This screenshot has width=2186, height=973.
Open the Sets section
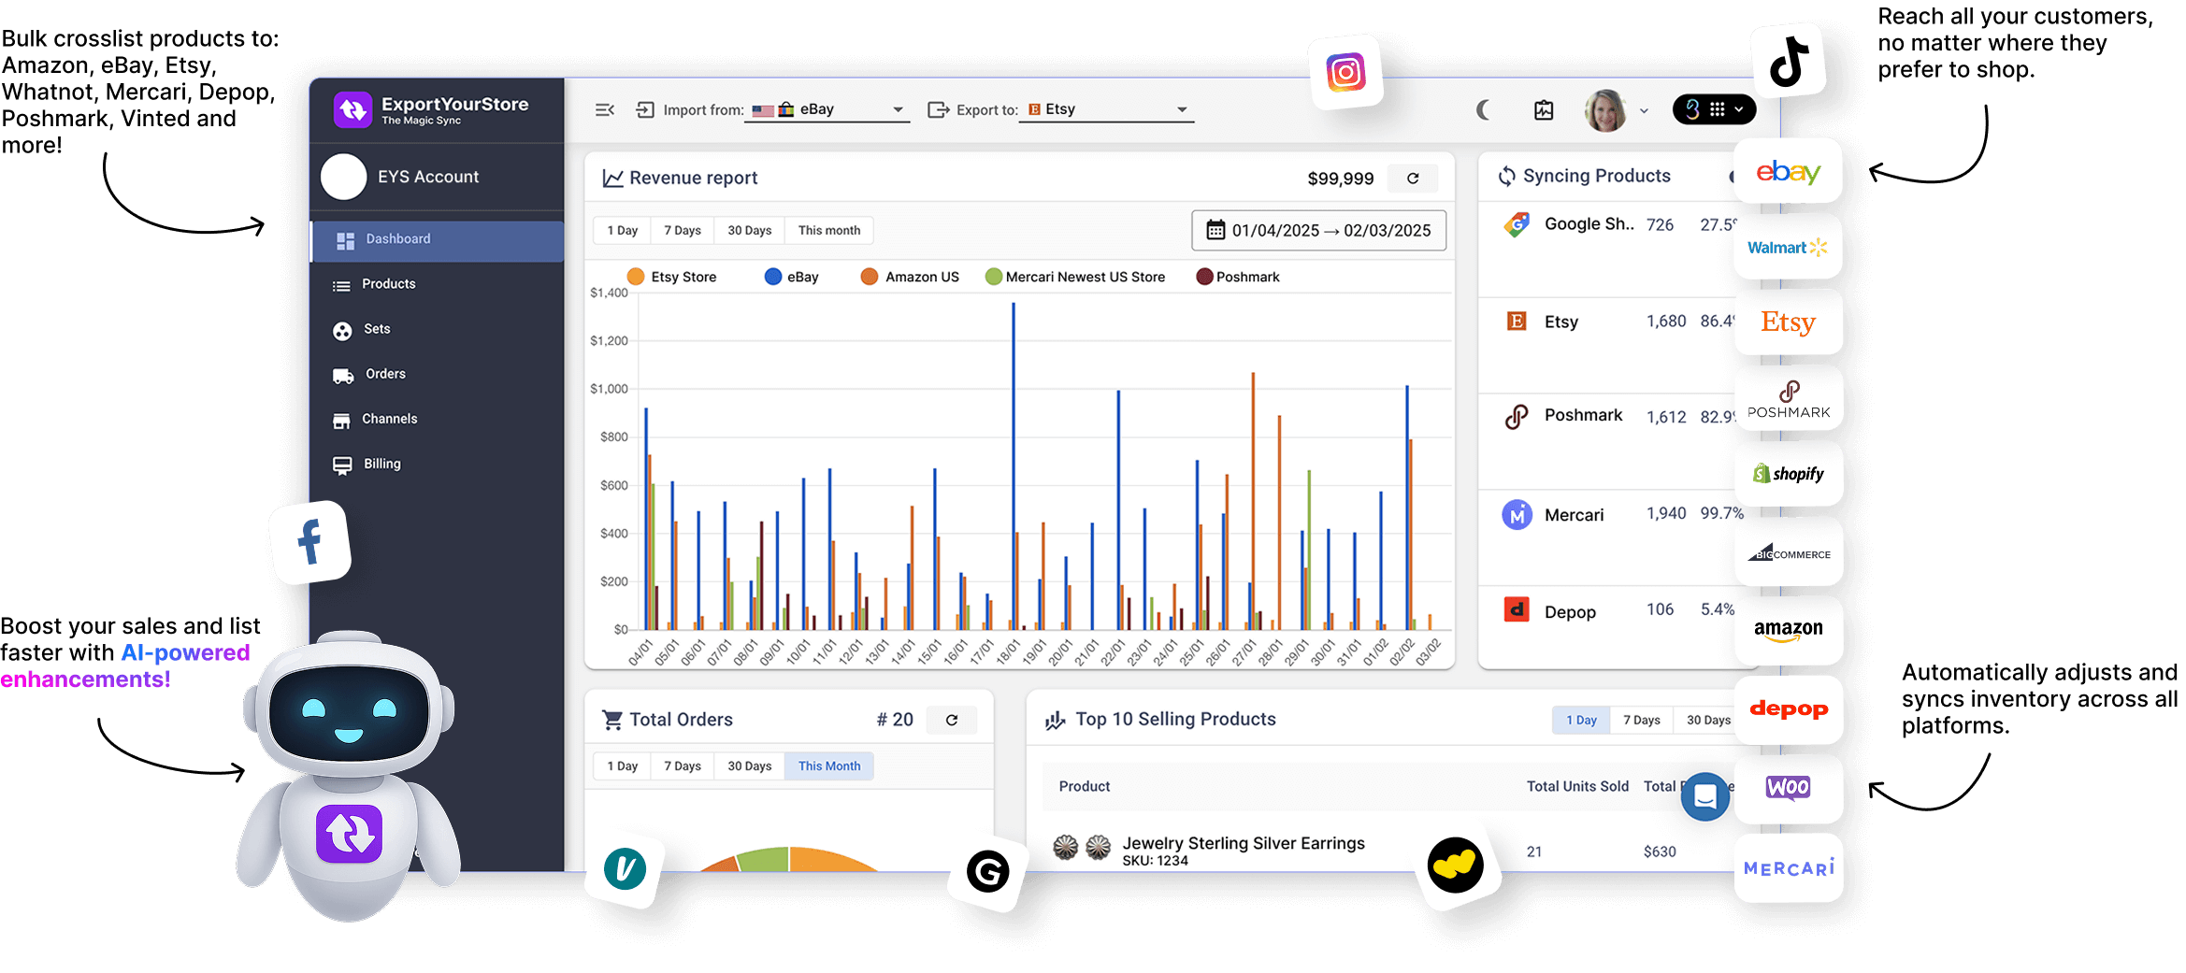click(x=378, y=329)
